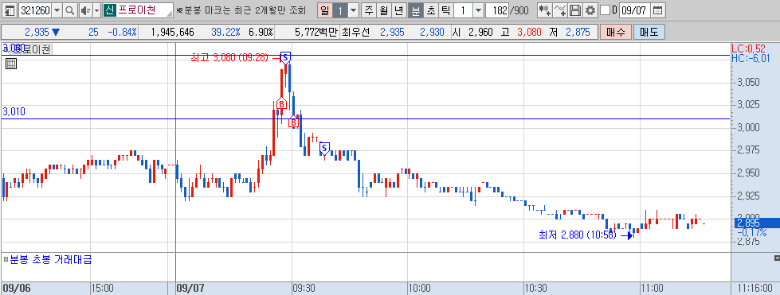Click the stock search magnifier icon
Image resolution: width=780 pixels, height=295 pixels.
[69, 10]
